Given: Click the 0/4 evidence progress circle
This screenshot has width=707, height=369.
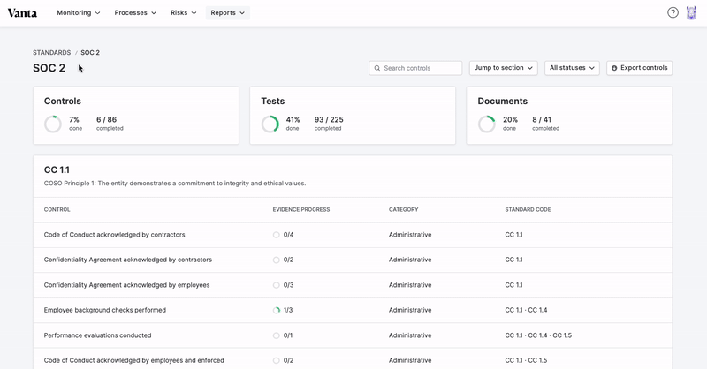Looking at the screenshot, I should pyautogui.click(x=277, y=235).
